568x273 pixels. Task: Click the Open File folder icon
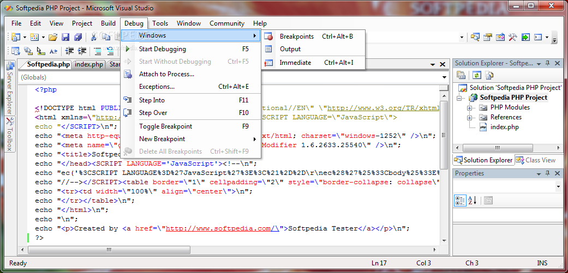click(x=53, y=37)
